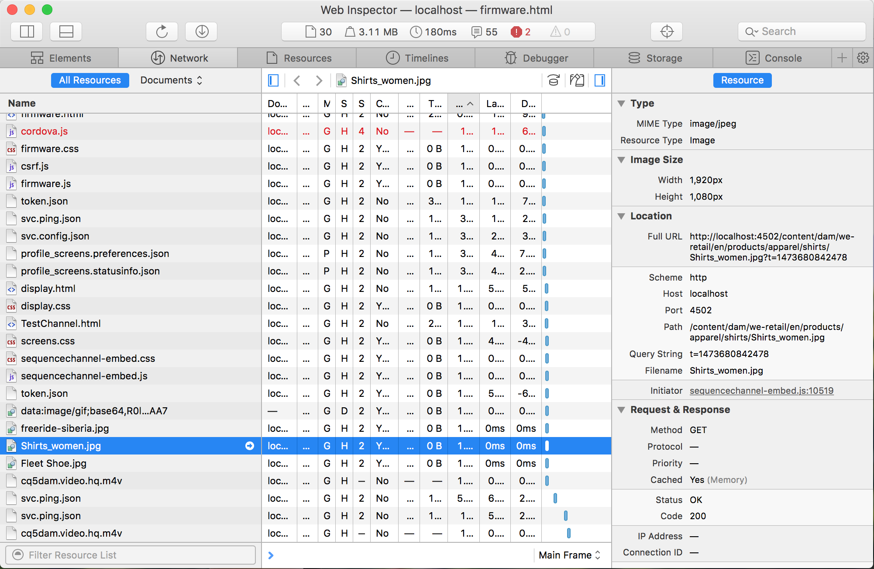Collapse the Request & Response section
874x569 pixels.
pyautogui.click(x=621, y=410)
